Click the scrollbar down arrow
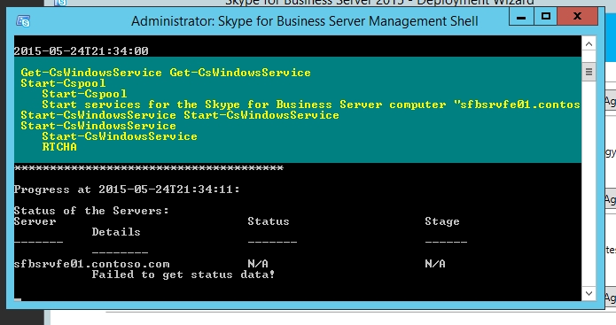616x325 pixels. point(589,293)
